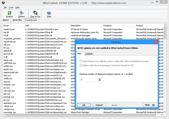
Task: Click the Local Kernel Debugger description cell
Action: click(x=80, y=35)
